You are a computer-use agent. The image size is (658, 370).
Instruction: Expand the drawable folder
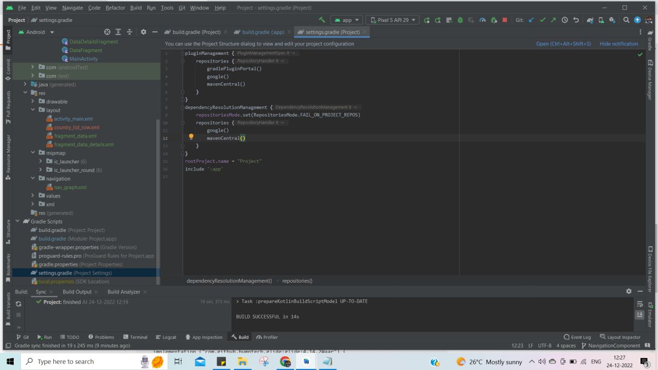tap(33, 101)
